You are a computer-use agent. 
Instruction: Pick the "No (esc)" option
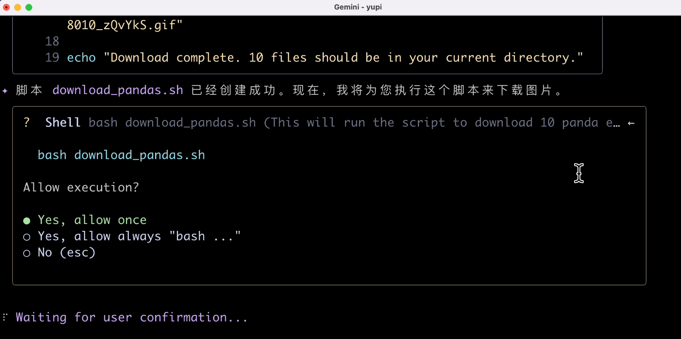click(x=66, y=253)
